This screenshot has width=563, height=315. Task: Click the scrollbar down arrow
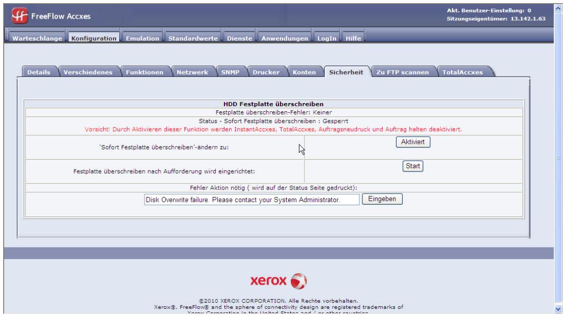click(558, 309)
